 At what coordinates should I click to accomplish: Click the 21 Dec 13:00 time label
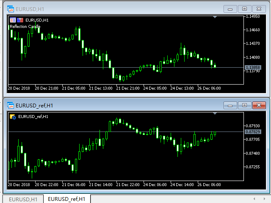(101, 88)
